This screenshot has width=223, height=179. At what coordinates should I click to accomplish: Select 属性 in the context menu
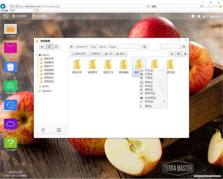pos(148,106)
